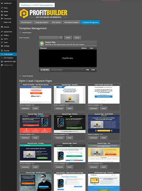Download the Squeeze Page - Fantasy template
The width and height of the screenshot is (142, 191).
coord(59,138)
